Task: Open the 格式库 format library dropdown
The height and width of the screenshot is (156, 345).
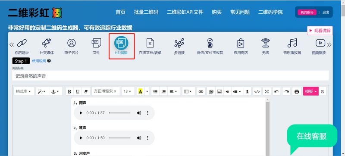Action: pos(24,91)
